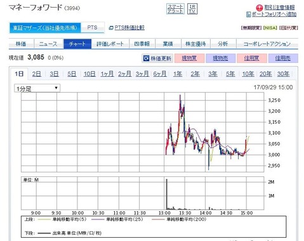Select the 10年 chart period

248,74
